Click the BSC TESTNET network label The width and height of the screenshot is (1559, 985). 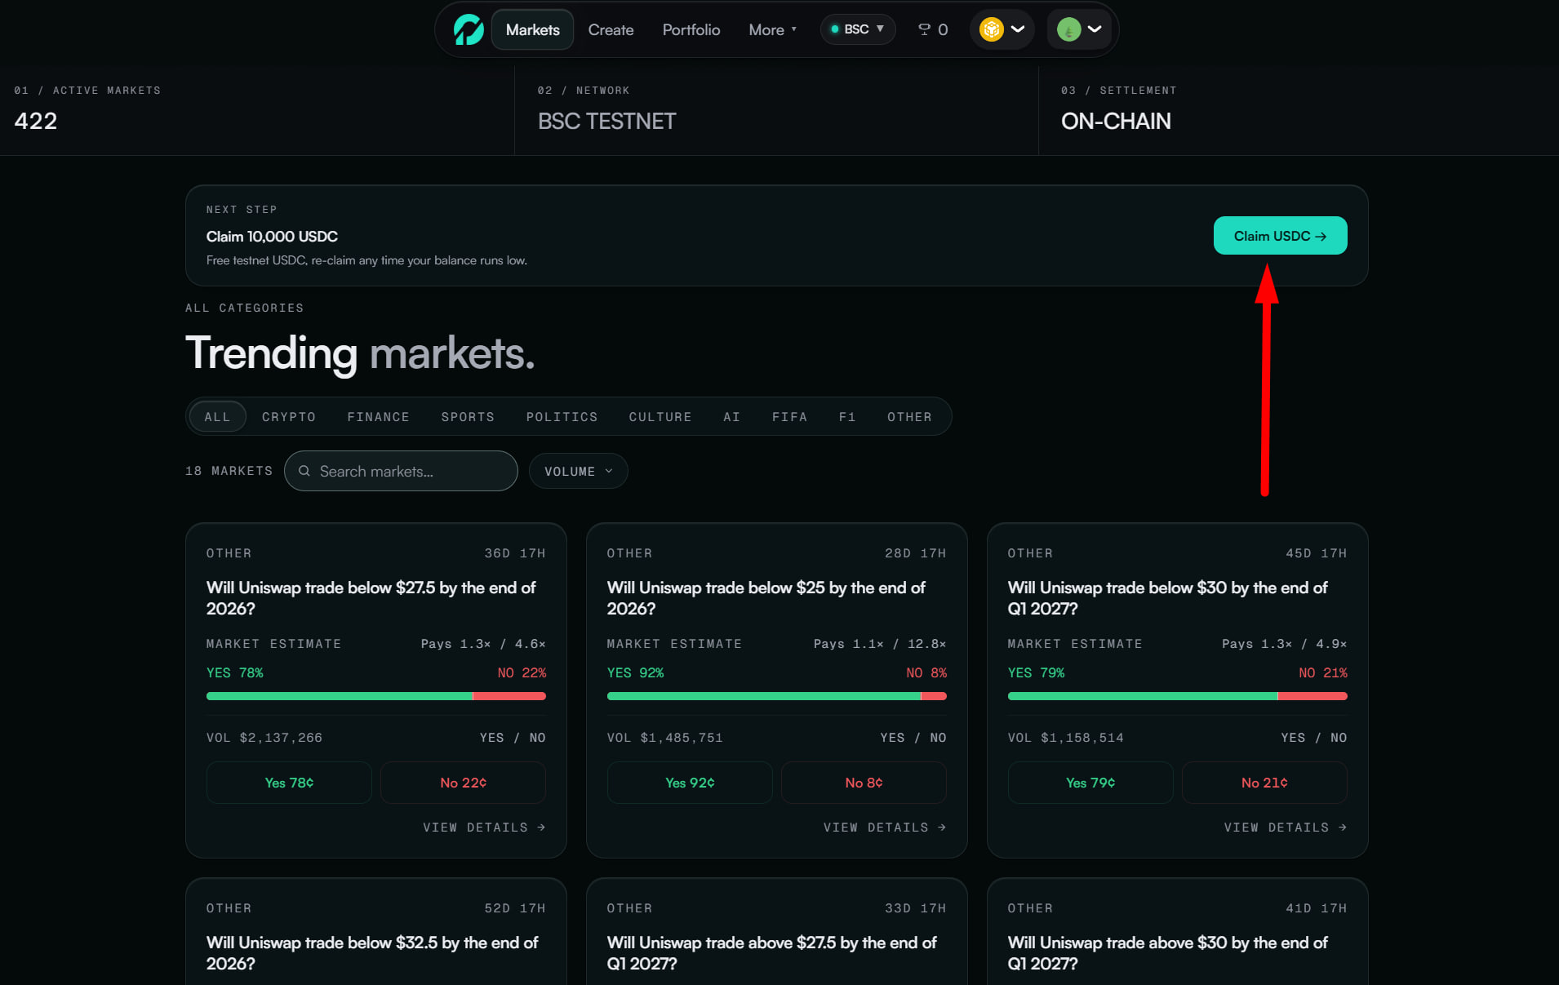(606, 121)
